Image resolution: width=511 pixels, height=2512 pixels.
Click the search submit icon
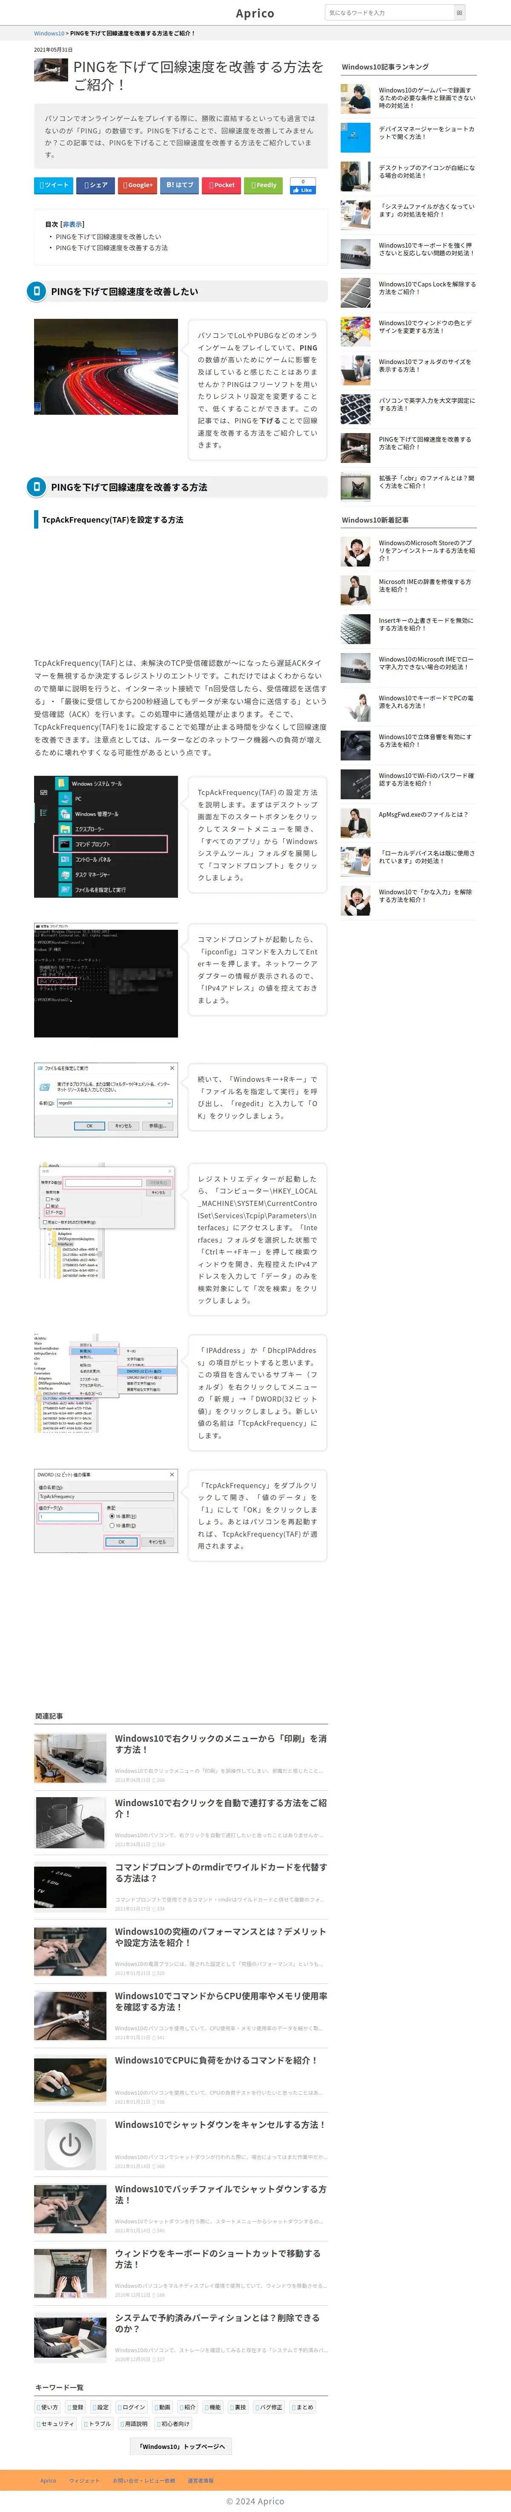click(459, 13)
